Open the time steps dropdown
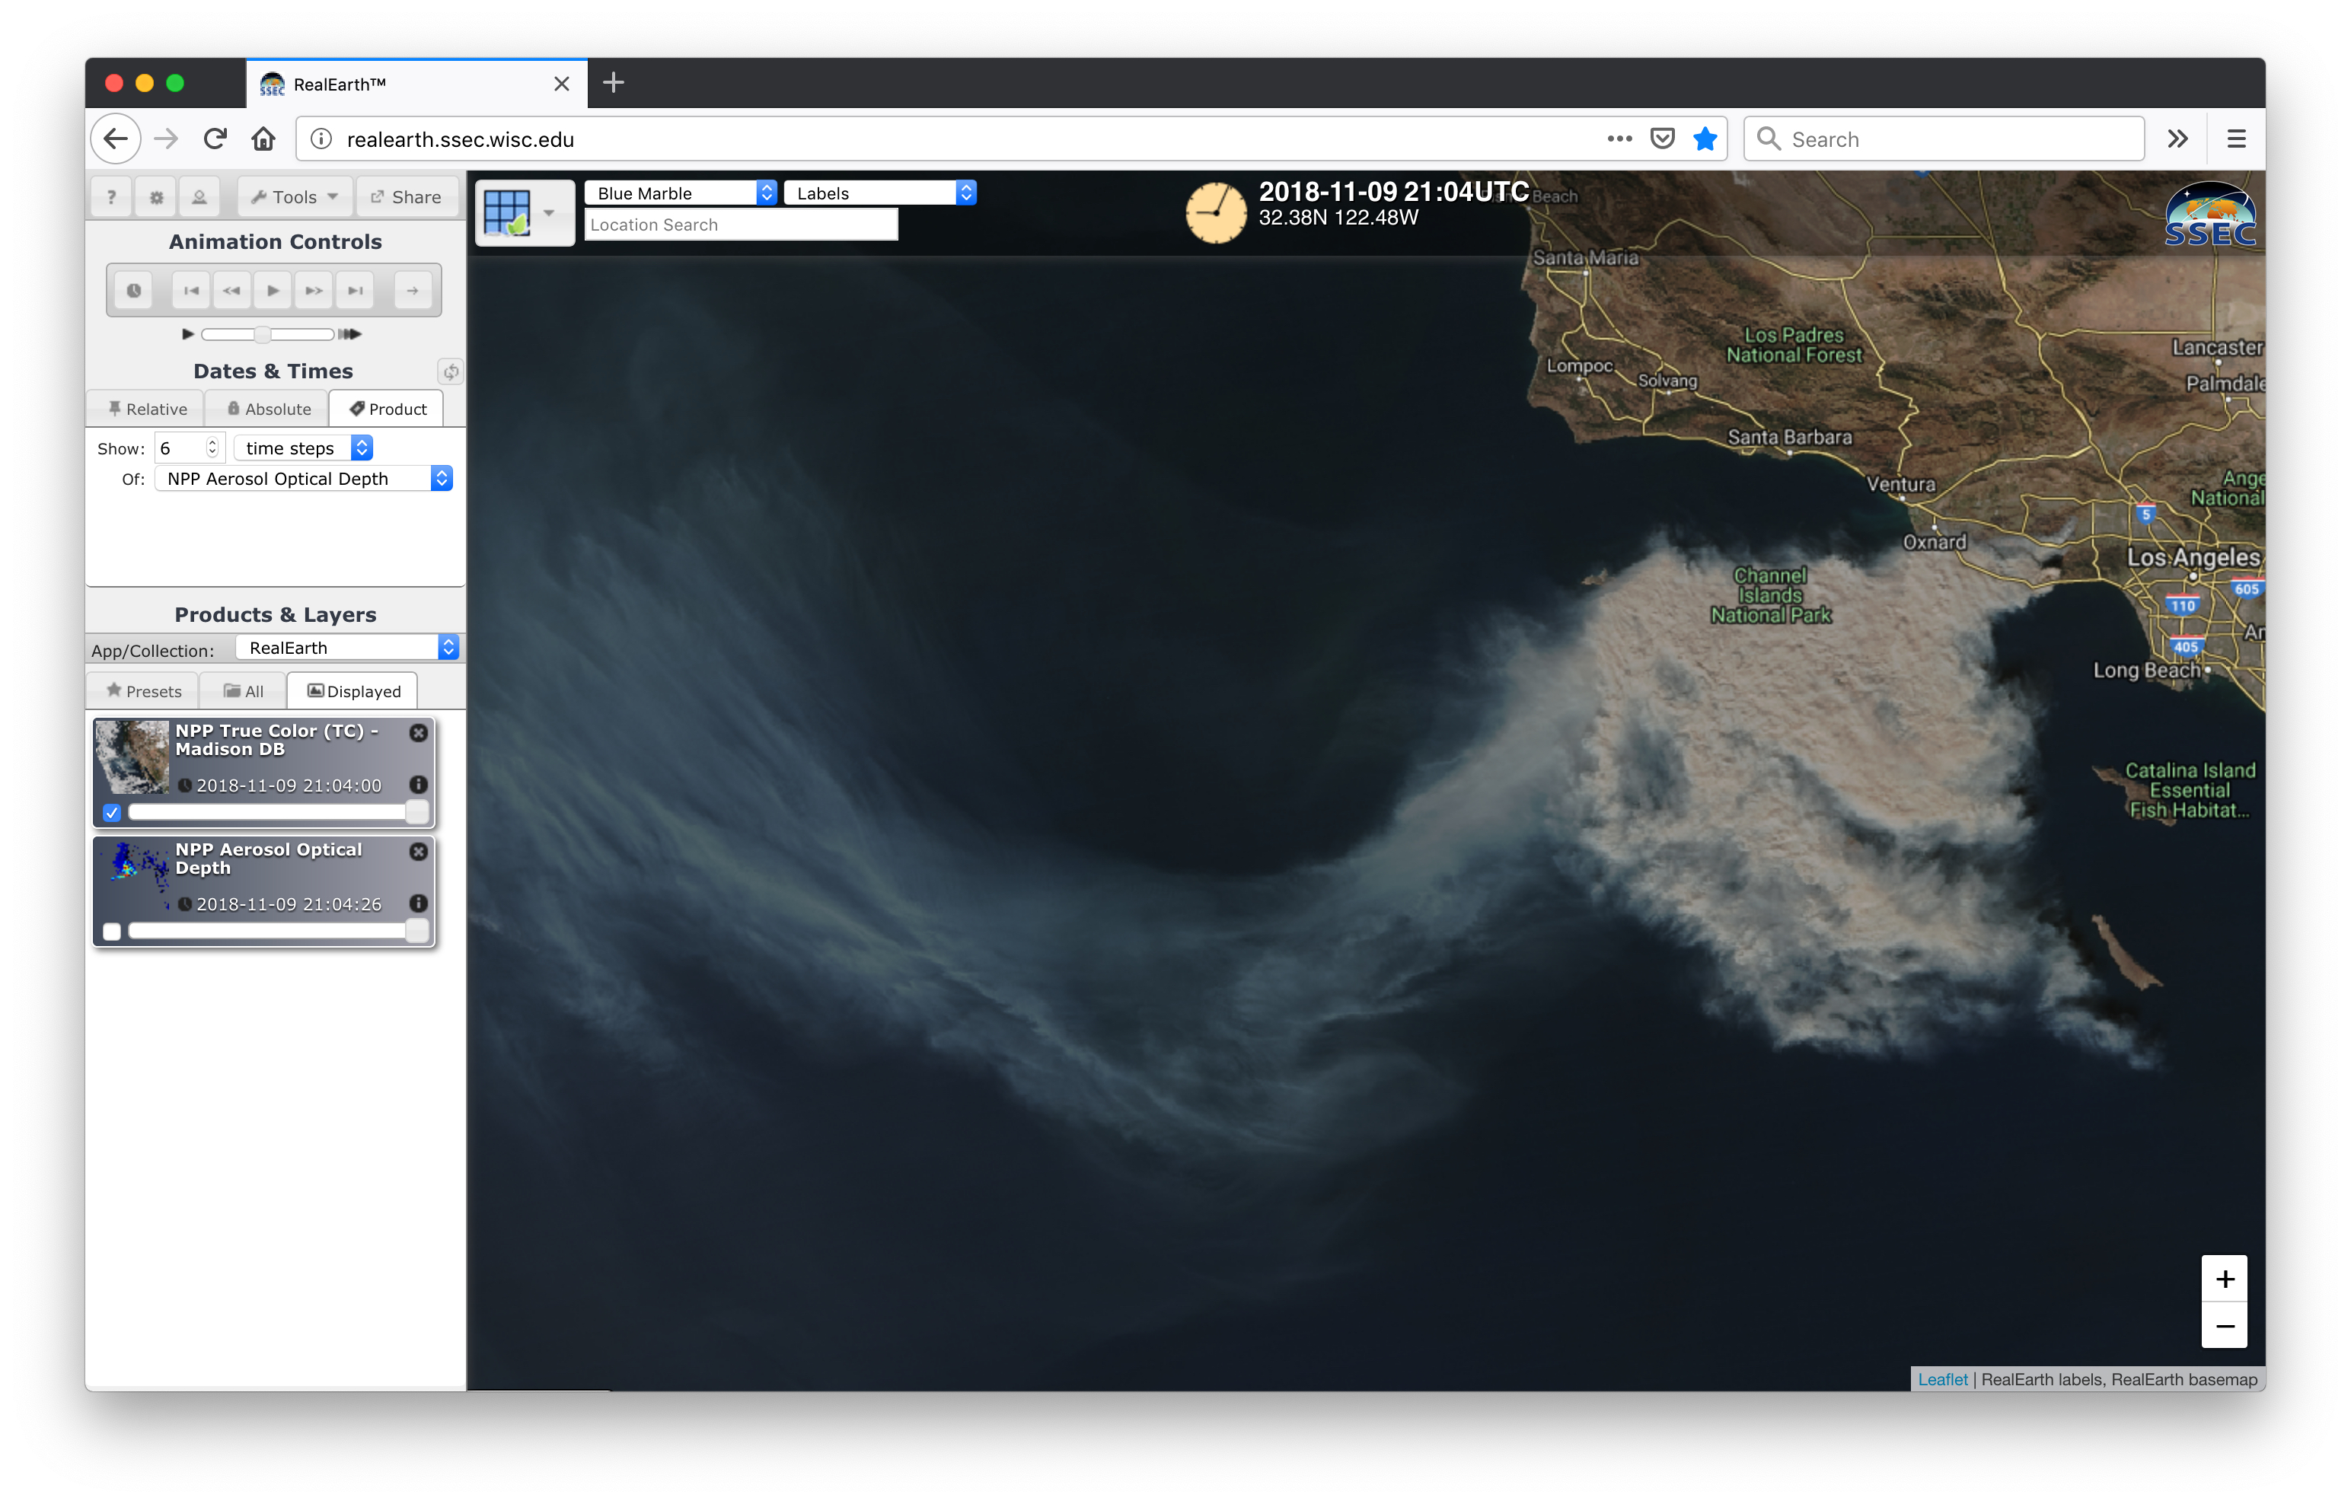Viewport: 2351px width, 1504px height. (x=304, y=448)
